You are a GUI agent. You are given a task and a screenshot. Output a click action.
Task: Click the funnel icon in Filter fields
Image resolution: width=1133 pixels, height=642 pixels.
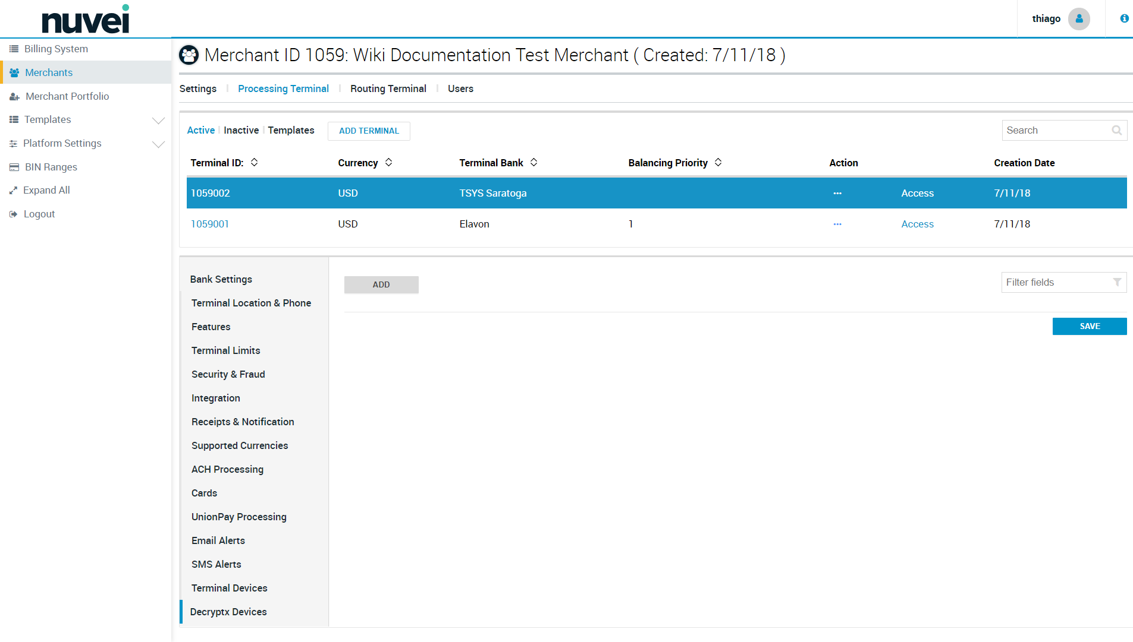pos(1117,283)
